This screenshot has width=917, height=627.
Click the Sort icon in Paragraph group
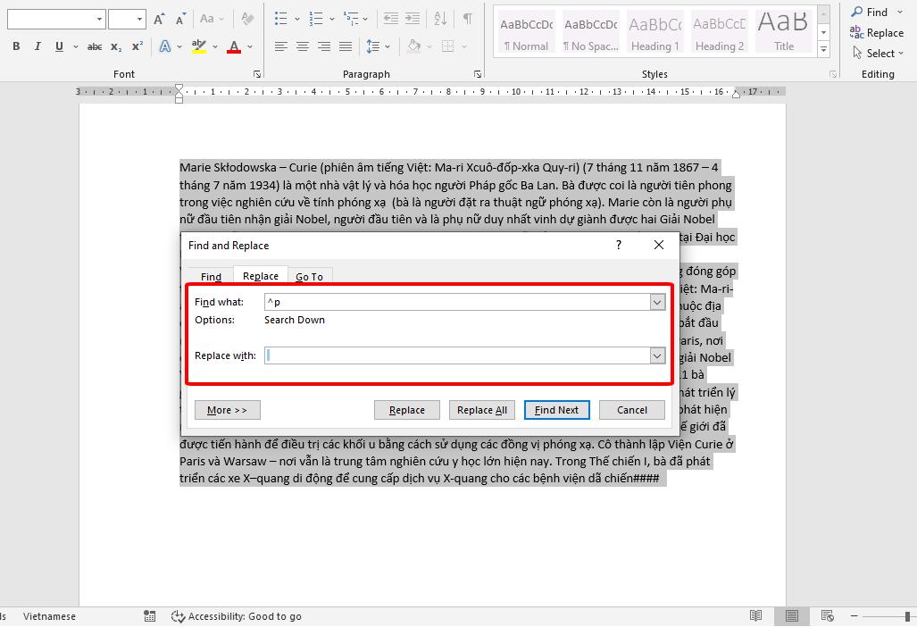click(x=438, y=19)
